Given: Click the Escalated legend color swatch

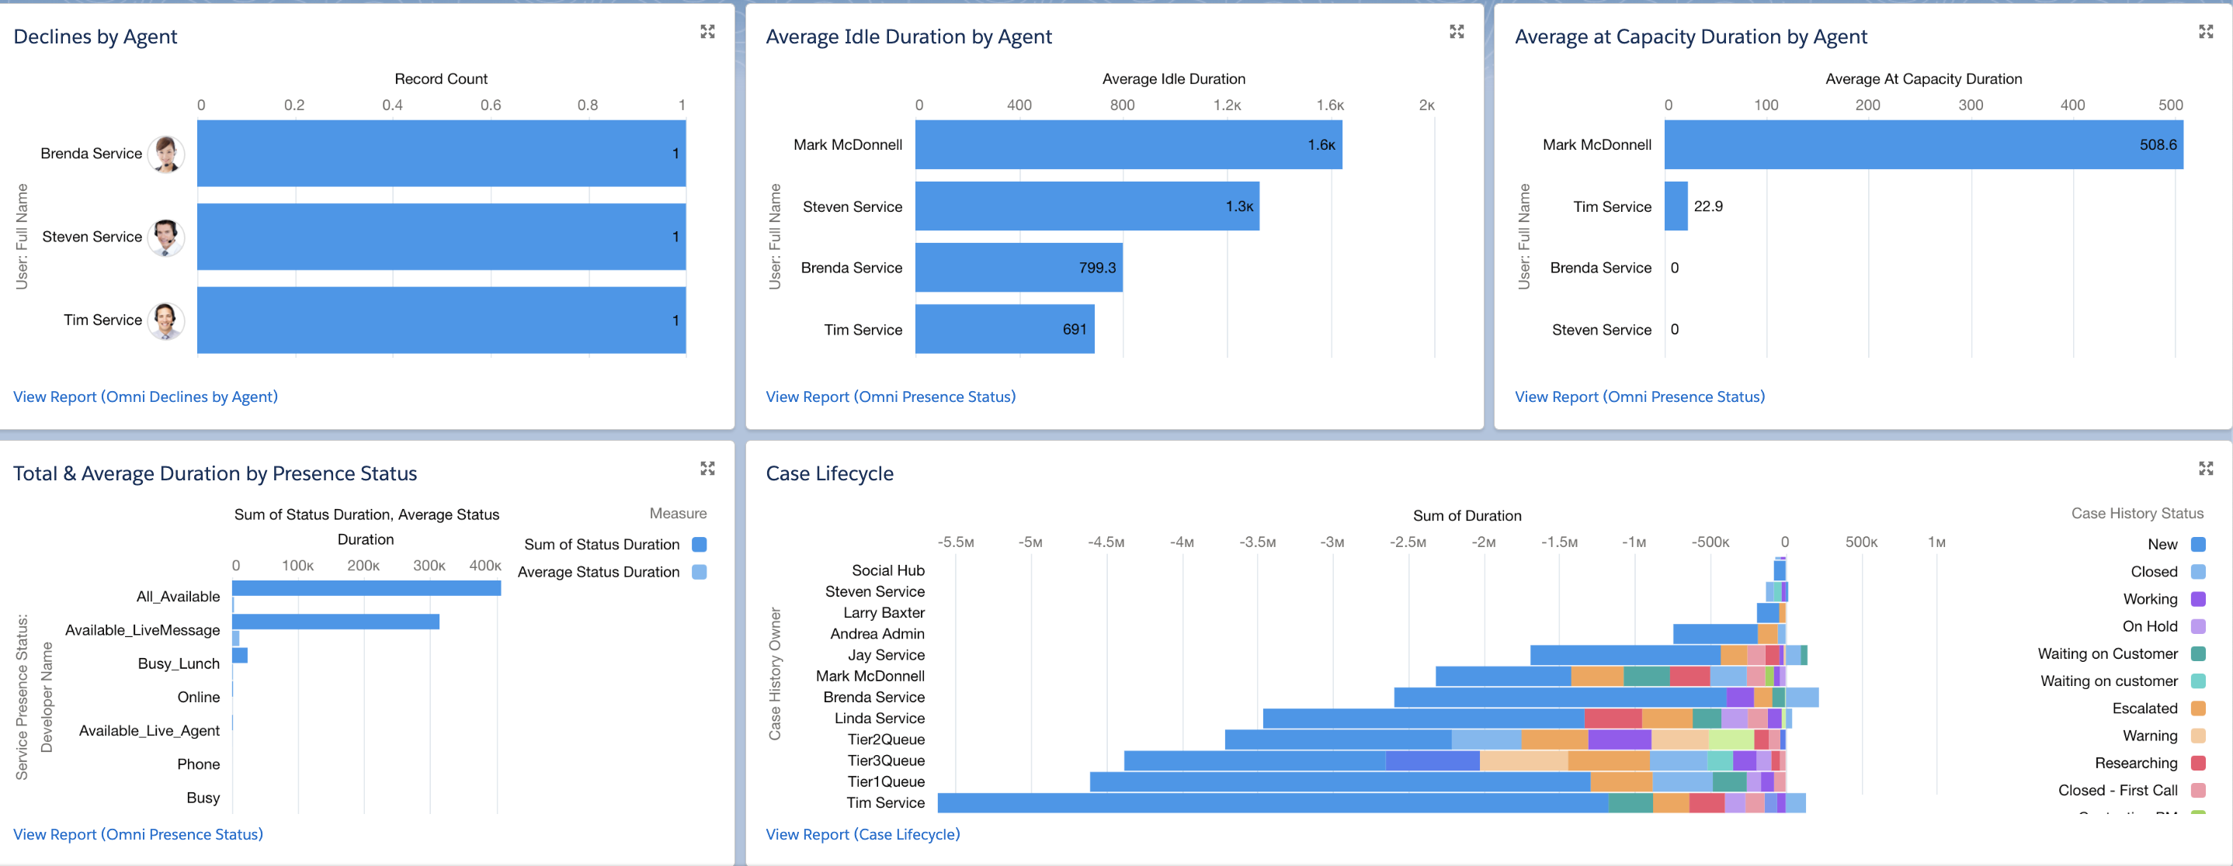Looking at the screenshot, I should 2197,708.
